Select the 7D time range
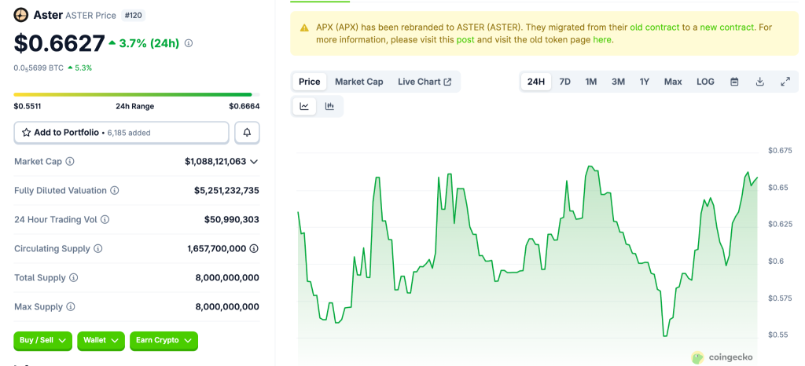This screenshot has height=366, width=805. [564, 82]
